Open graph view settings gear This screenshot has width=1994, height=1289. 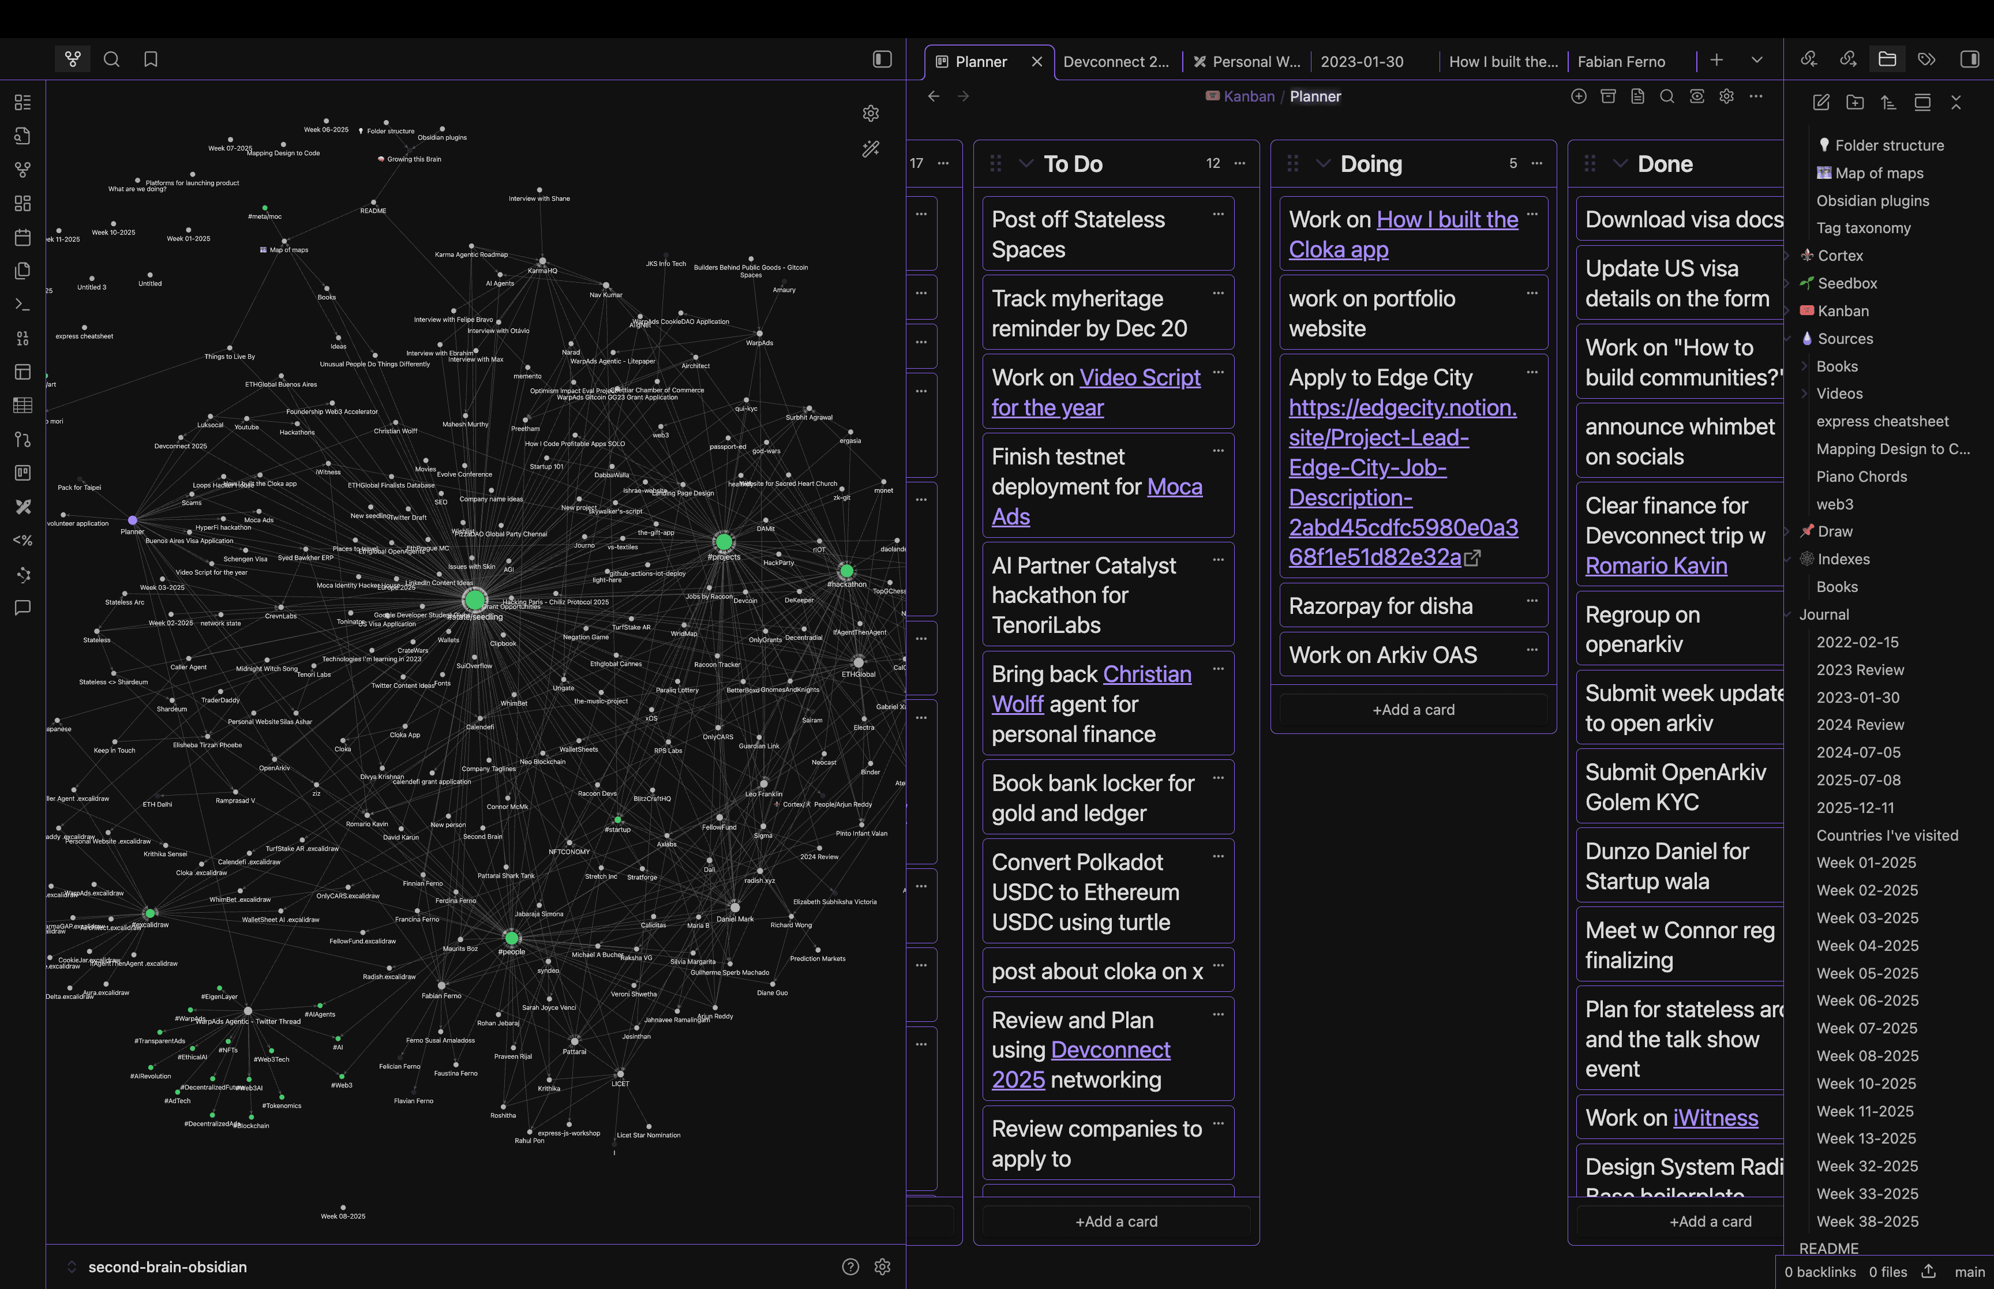[x=871, y=113]
